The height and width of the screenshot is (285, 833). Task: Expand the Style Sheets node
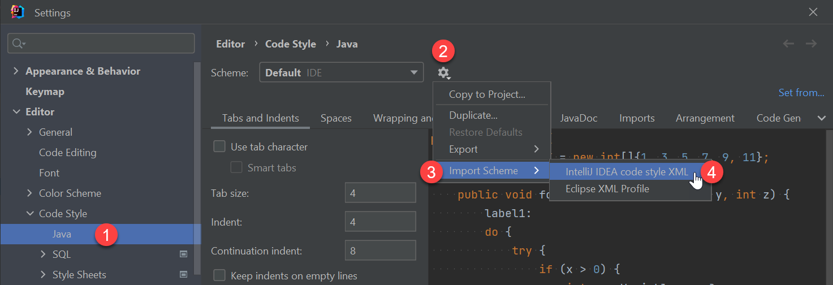click(43, 275)
